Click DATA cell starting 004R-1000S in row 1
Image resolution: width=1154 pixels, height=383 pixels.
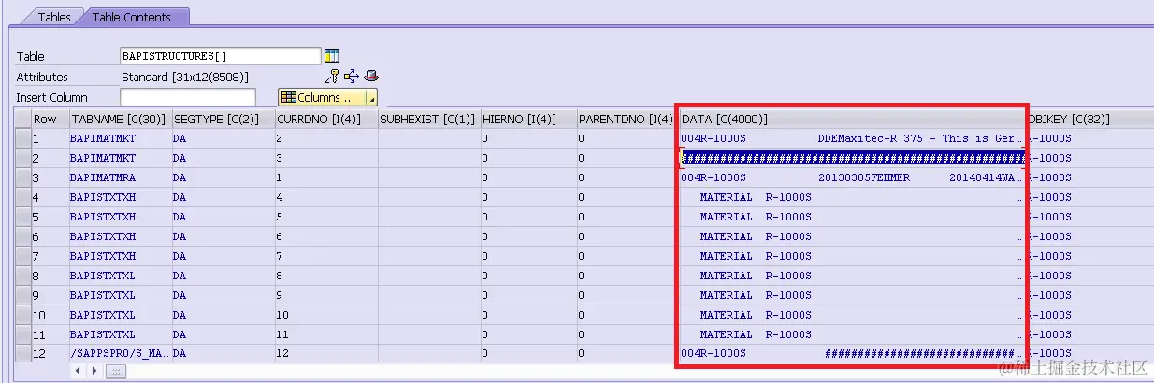(851, 138)
